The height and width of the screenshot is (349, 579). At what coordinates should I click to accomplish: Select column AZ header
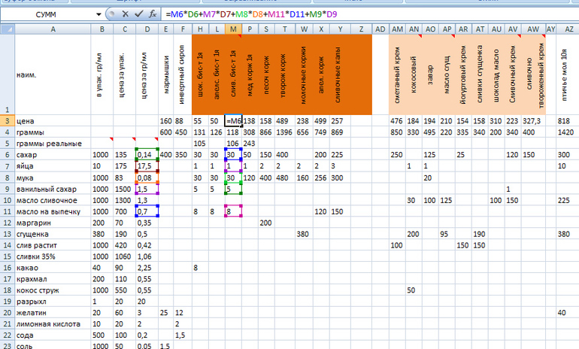(565, 29)
